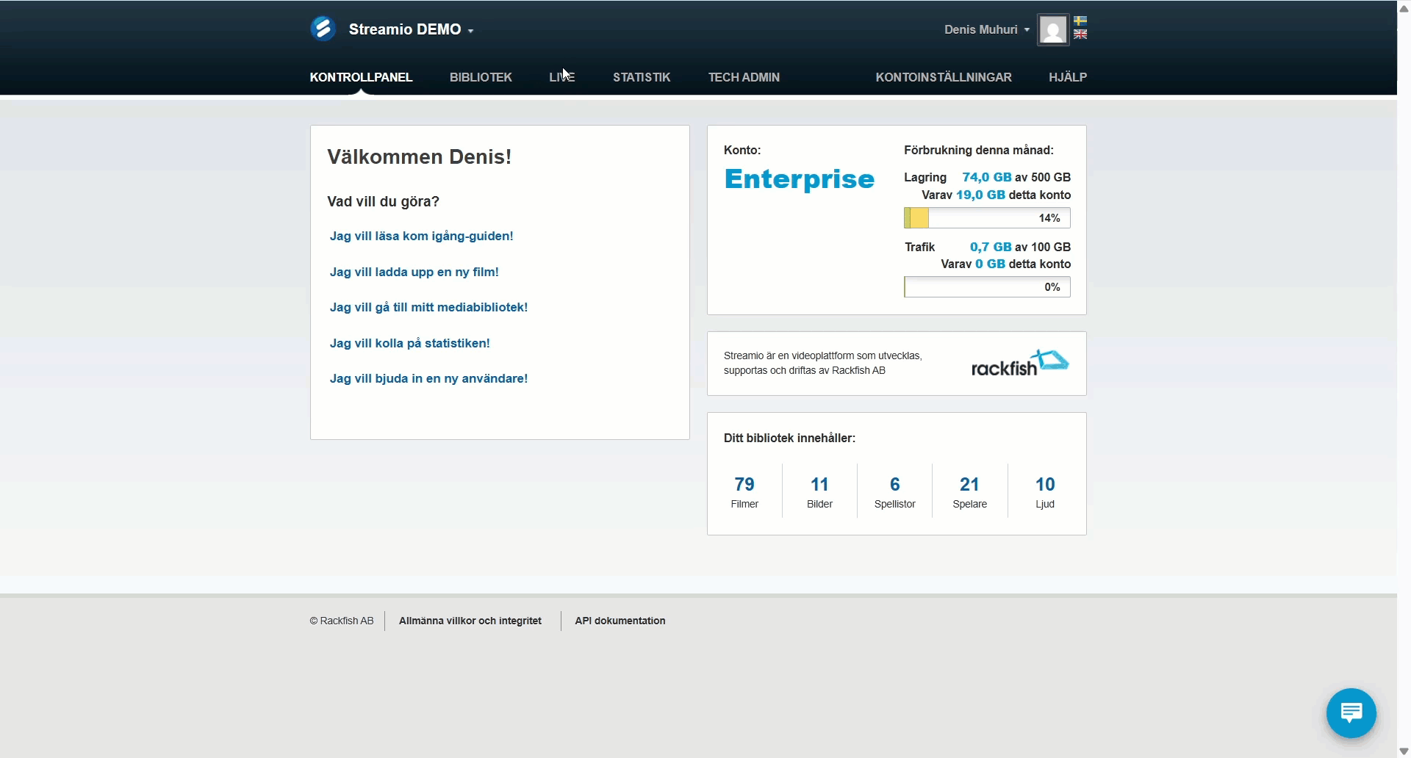Click 'Jag vill kolla på statistiken!'
Viewport: 1411px width, 758px height.
coord(409,343)
